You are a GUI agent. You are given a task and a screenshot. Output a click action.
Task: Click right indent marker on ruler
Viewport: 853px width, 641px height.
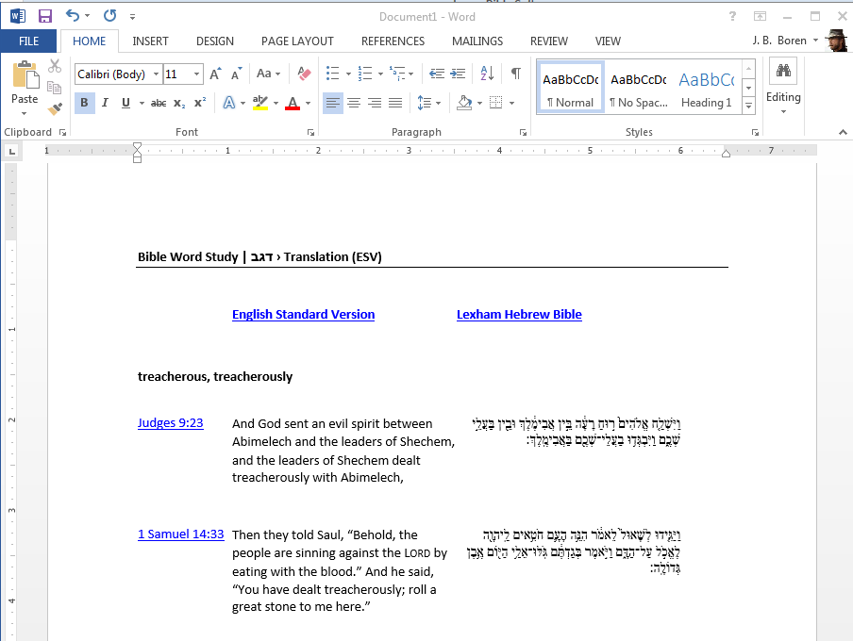pyautogui.click(x=726, y=154)
